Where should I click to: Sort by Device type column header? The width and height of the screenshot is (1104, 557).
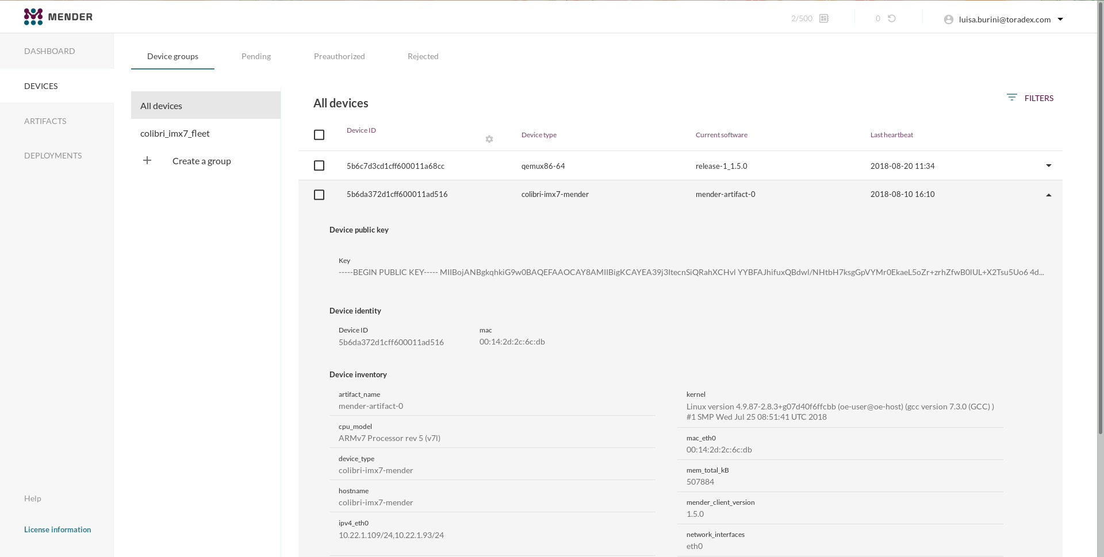click(539, 135)
